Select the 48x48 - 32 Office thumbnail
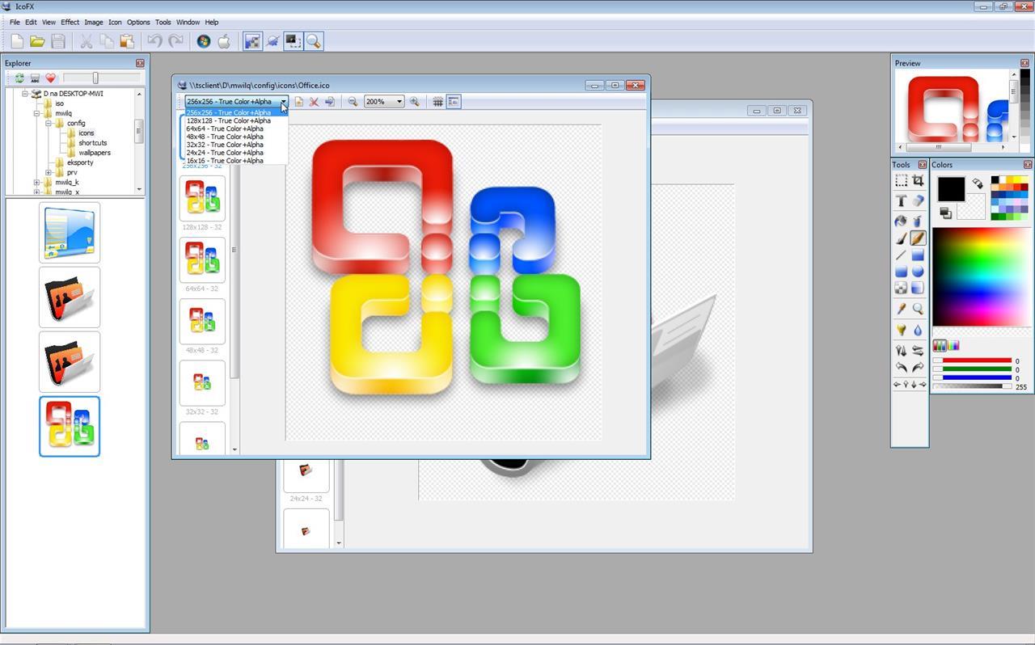 pyautogui.click(x=202, y=321)
